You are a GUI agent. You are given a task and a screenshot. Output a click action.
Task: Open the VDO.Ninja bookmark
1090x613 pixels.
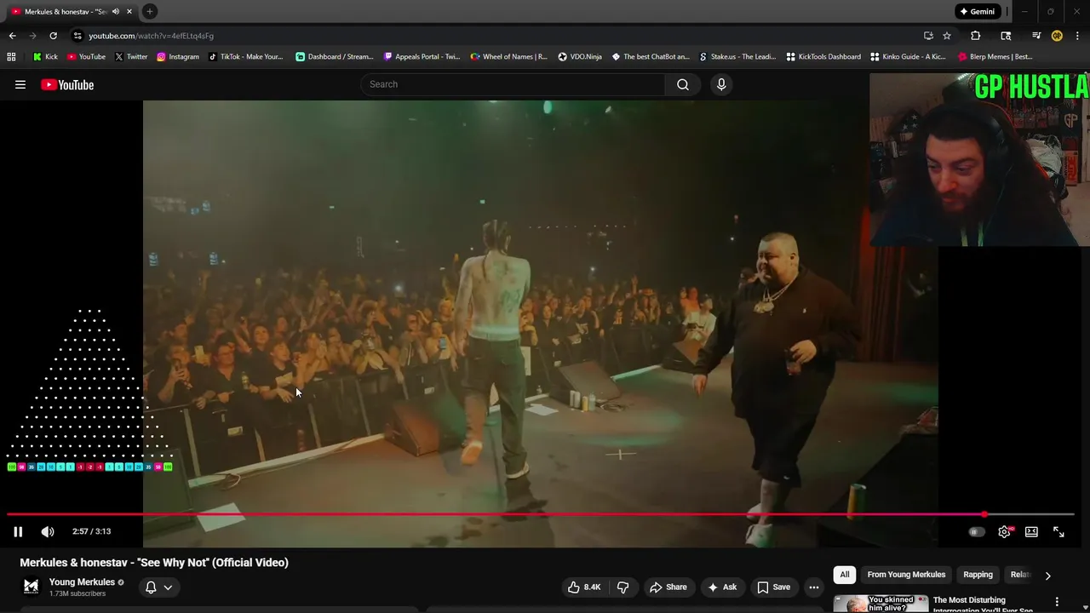tap(580, 56)
